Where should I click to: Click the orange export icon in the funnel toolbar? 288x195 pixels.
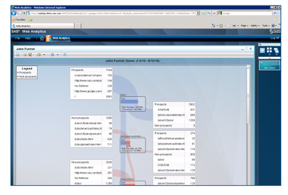click(39, 55)
